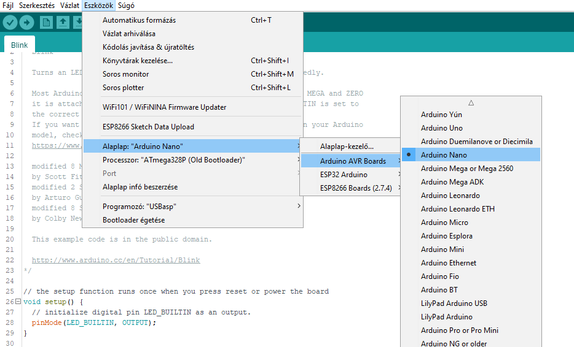This screenshot has height=347, width=574.
Task: Click the New sketch toolbar icon
Action: tap(46, 23)
